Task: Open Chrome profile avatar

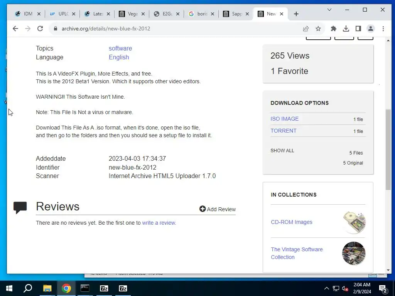Action: [x=371, y=29]
